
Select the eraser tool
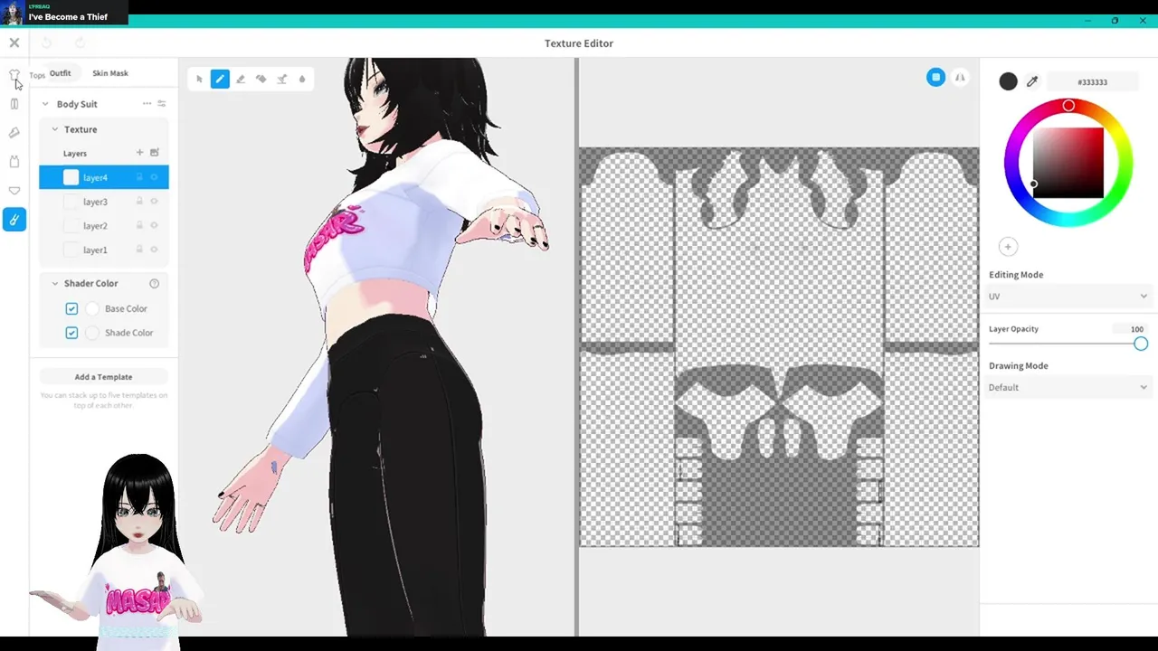tap(241, 80)
